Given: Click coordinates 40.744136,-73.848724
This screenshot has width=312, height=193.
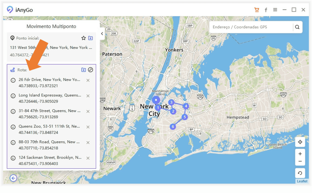Looking at the screenshot, I should [38, 133].
